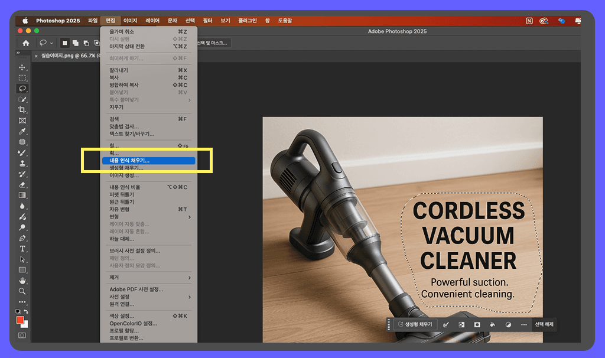Click 올가미 취소 undo entry
This screenshot has height=358, width=605.
[150, 32]
